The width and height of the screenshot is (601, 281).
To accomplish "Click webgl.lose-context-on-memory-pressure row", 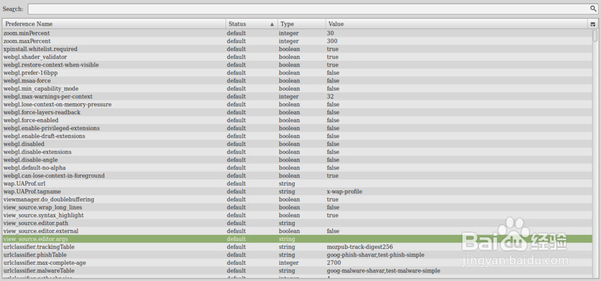I will 297,104.
